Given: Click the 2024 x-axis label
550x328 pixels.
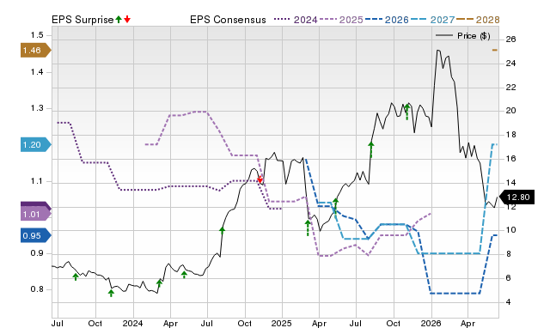Looking at the screenshot, I should [132, 323].
